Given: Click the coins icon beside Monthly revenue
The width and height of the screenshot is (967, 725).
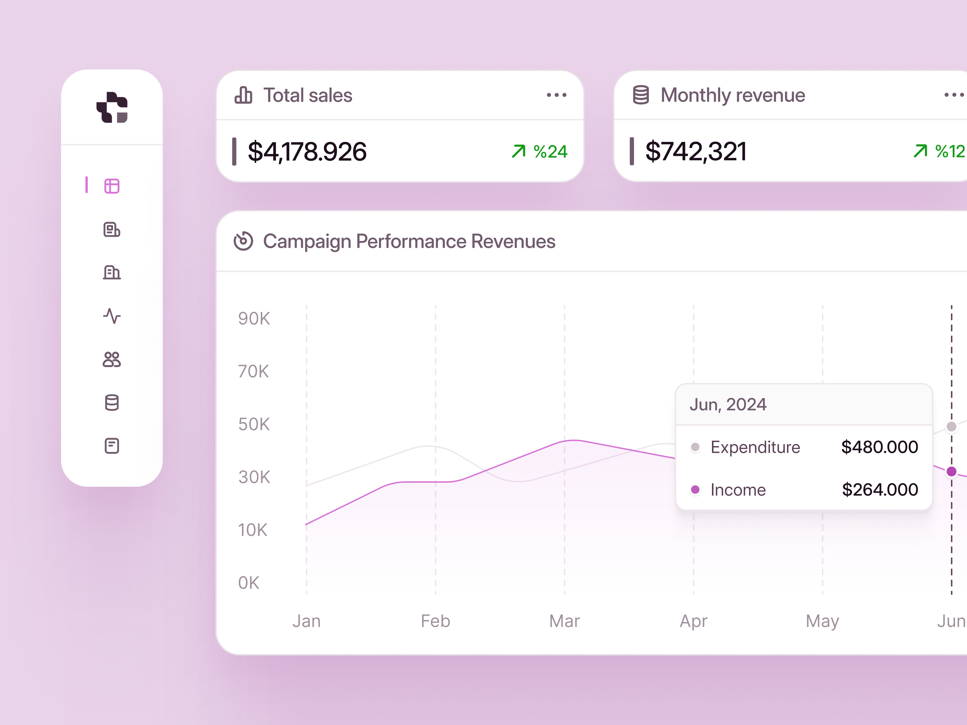Looking at the screenshot, I should (641, 95).
